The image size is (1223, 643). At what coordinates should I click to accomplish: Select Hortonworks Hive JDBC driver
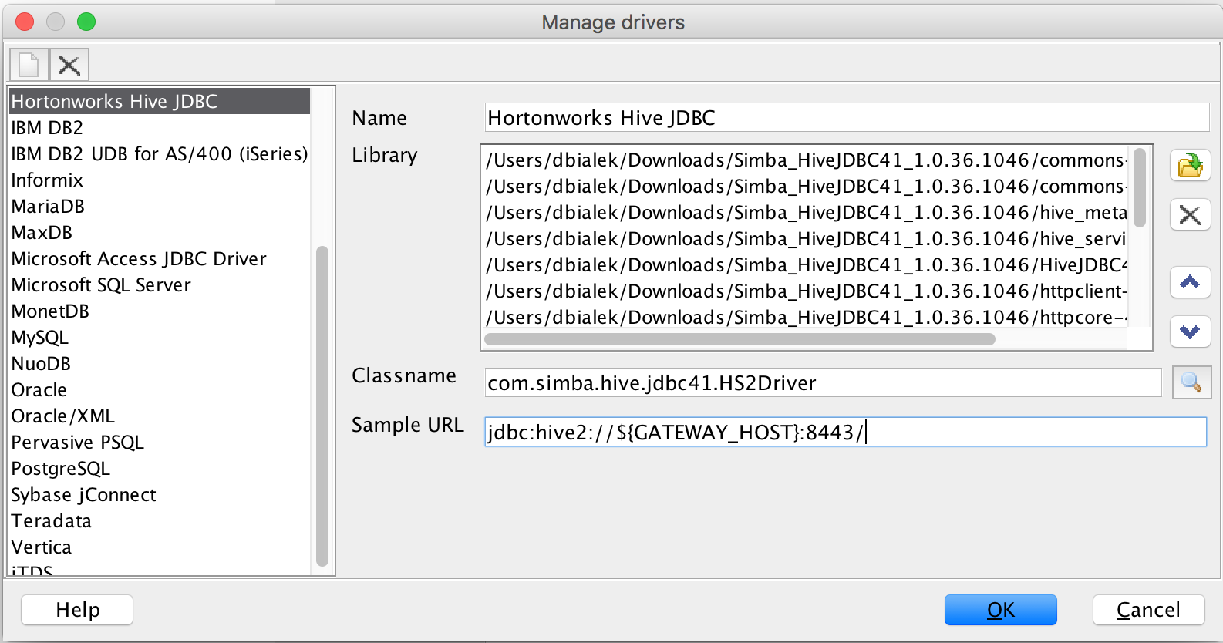coord(160,101)
